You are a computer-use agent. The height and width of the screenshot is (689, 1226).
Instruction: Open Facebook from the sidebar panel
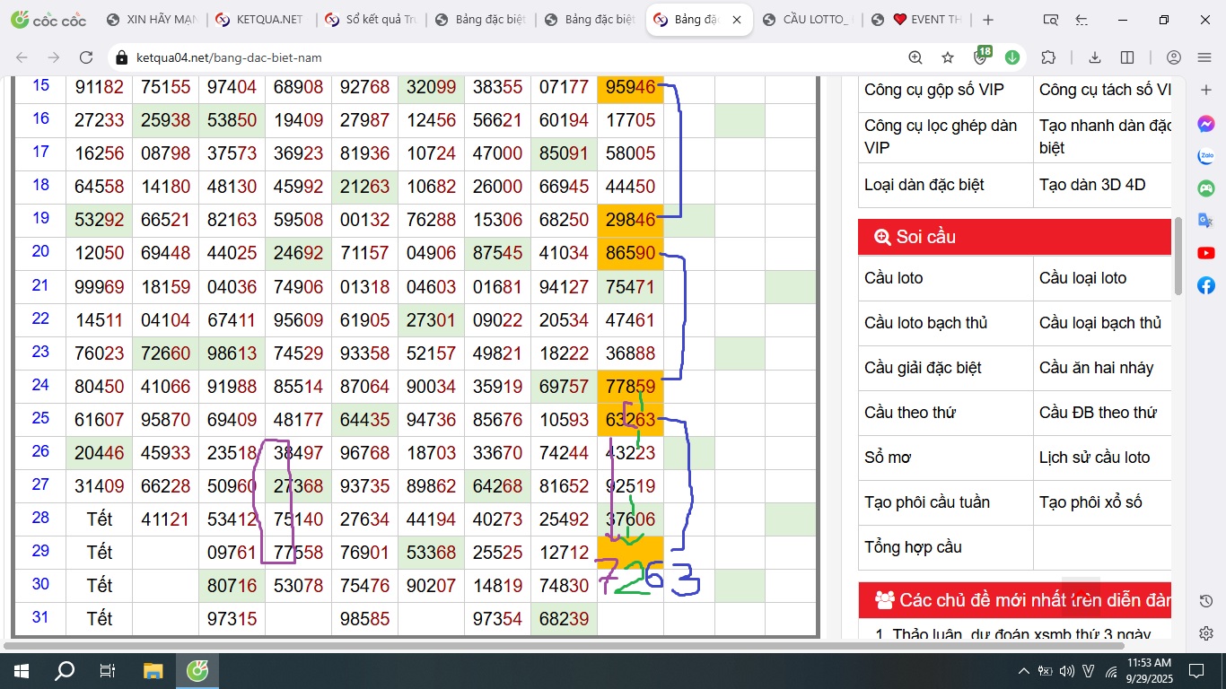1206,285
